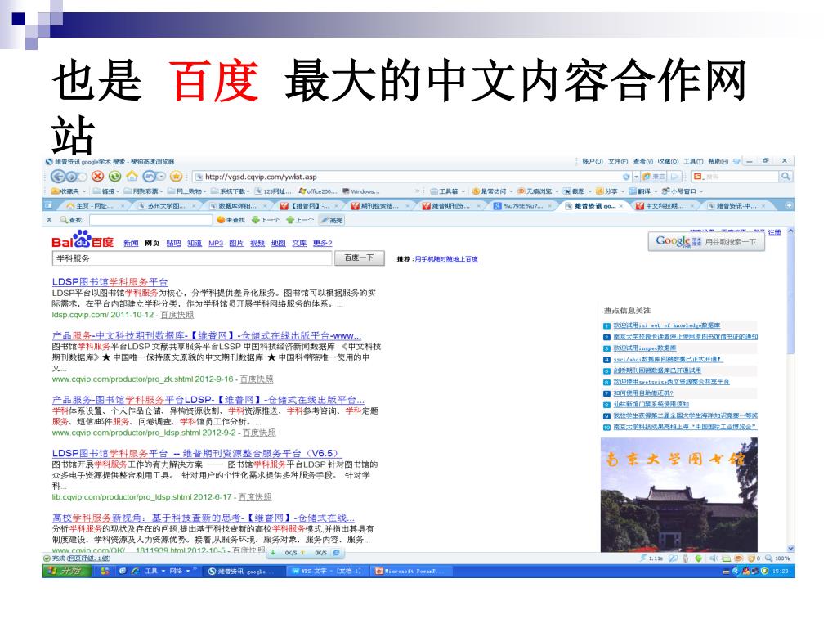This screenshot has width=837, height=628.
Task: Open the address bar history dropdown arrow
Action: tap(636, 177)
